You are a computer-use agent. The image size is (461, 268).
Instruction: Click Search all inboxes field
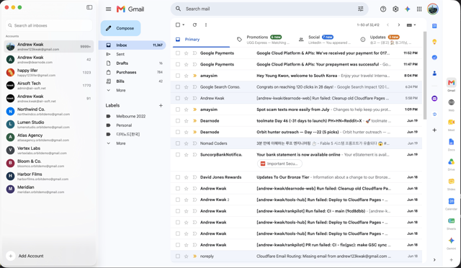point(49,26)
